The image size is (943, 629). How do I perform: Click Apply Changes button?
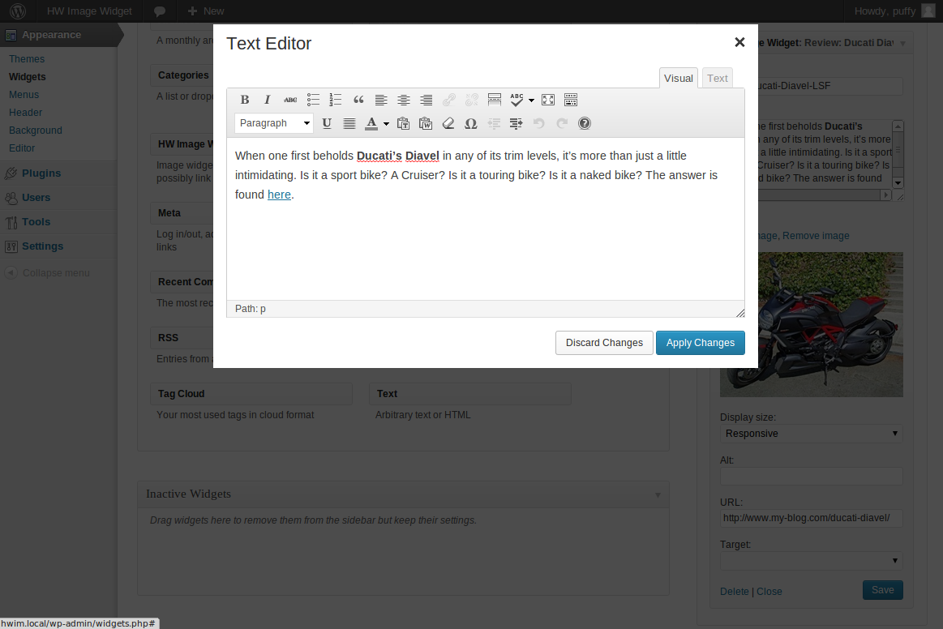701,343
